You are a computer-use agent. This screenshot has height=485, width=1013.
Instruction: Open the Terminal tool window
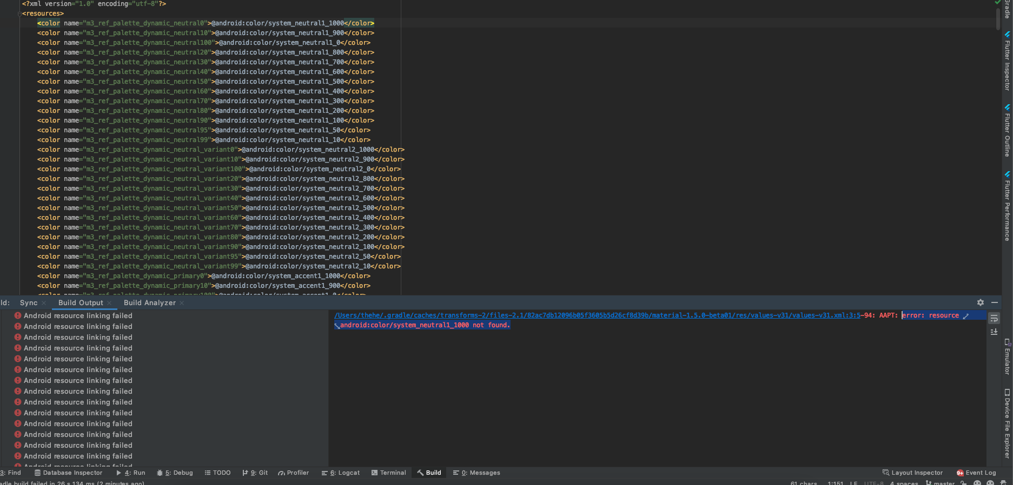(389, 473)
